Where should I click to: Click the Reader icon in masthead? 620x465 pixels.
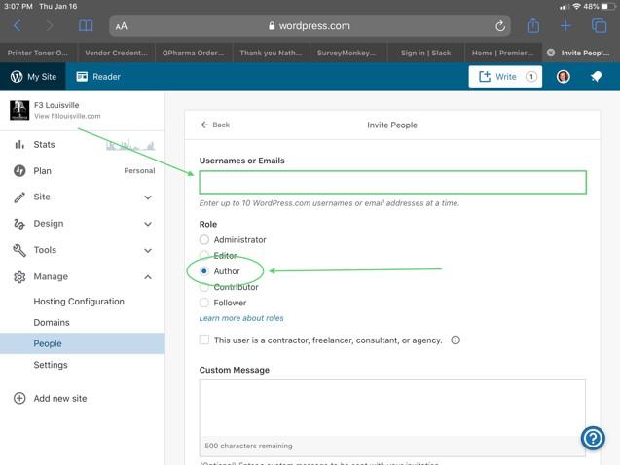coord(82,77)
